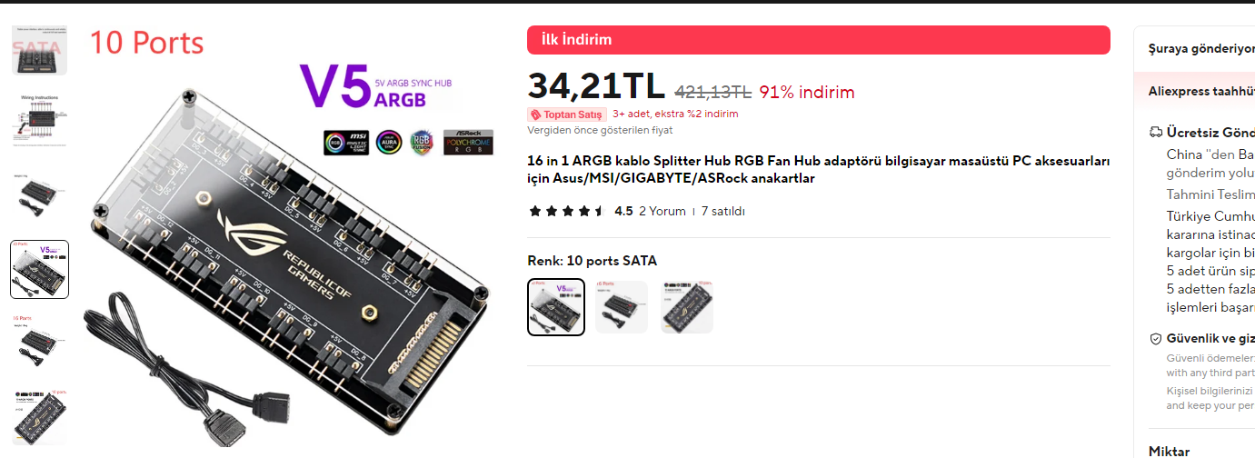The width and height of the screenshot is (1255, 458).
Task: Click the İlk İndirim red banner
Action: pyautogui.click(x=819, y=40)
